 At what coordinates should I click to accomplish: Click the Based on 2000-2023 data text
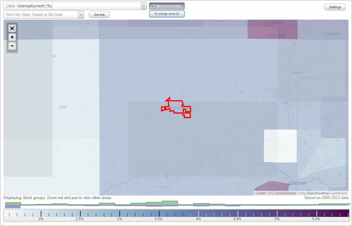[x=326, y=198]
